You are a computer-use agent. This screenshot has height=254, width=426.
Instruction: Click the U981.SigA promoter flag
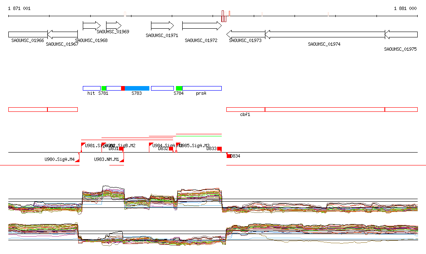[83, 145]
